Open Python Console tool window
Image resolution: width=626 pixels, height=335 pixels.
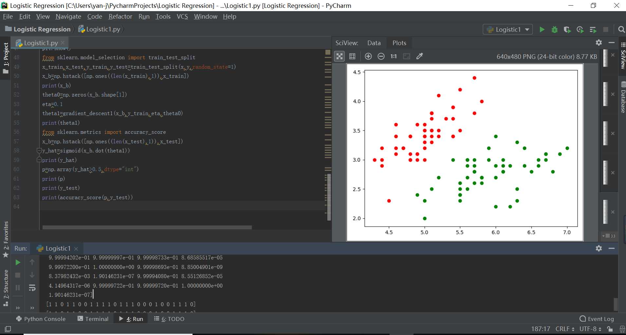coord(41,319)
